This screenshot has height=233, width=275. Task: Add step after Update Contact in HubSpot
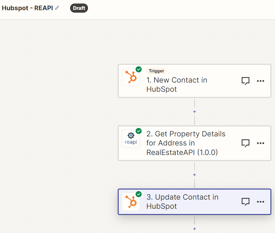coord(194,229)
